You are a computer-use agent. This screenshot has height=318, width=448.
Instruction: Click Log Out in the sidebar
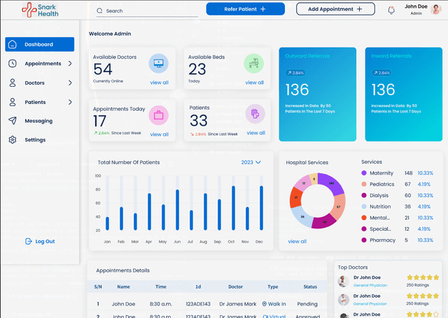click(40, 241)
